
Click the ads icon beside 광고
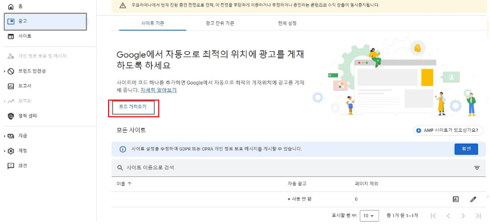click(x=11, y=21)
